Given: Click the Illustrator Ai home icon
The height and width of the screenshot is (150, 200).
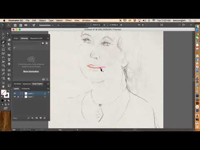Looking at the screenshot, I should coord(9,25).
